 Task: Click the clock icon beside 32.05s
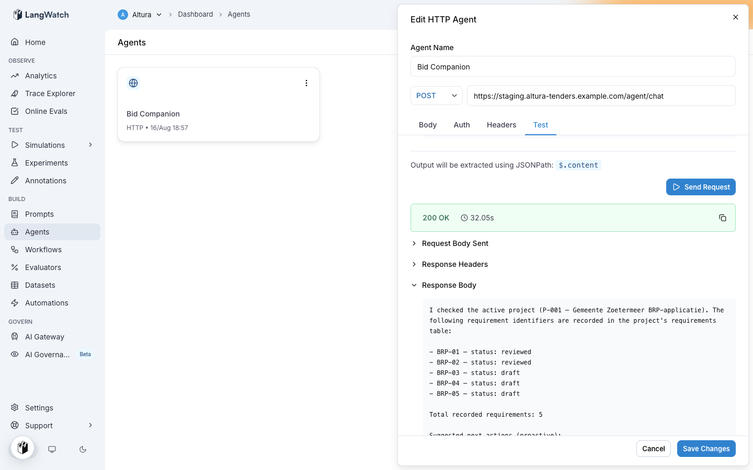coord(464,218)
